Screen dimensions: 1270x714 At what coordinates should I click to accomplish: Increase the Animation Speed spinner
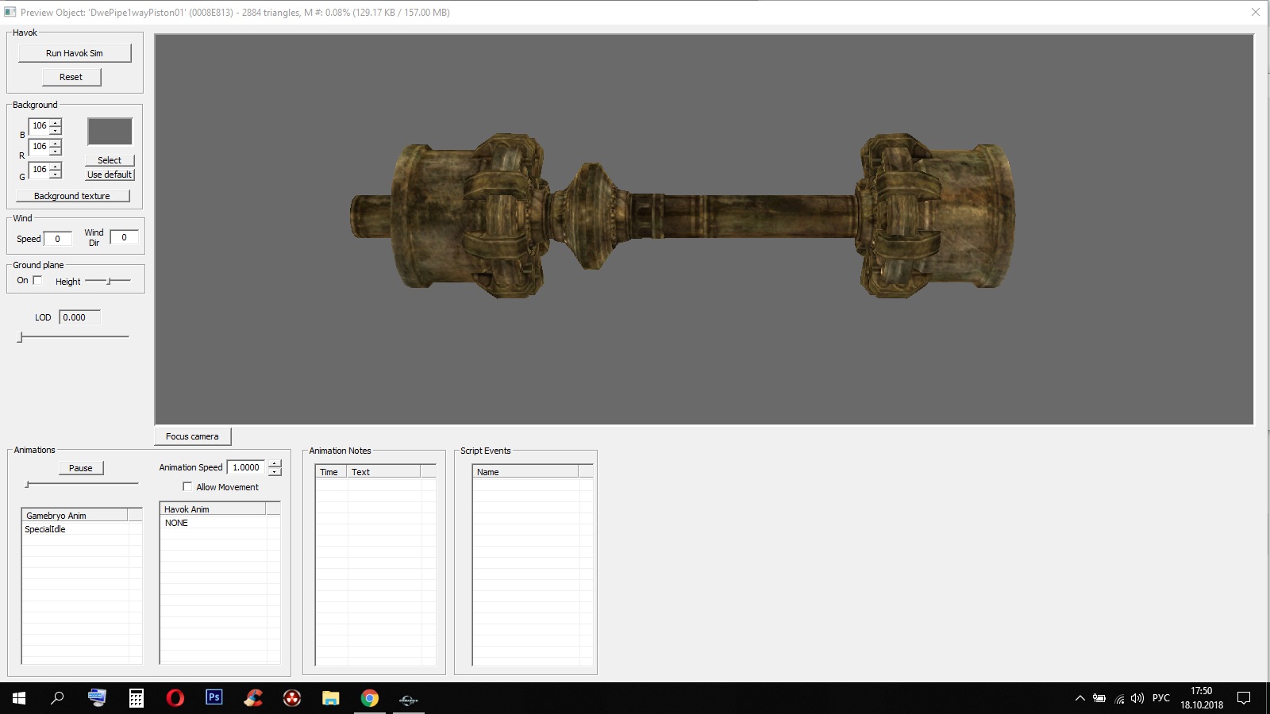275,463
